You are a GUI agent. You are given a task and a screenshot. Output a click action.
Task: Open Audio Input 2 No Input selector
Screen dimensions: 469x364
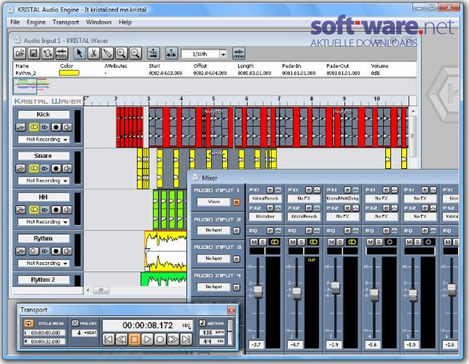(x=213, y=230)
